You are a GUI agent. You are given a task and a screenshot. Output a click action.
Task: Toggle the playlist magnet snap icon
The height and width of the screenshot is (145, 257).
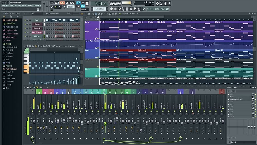(89, 14)
